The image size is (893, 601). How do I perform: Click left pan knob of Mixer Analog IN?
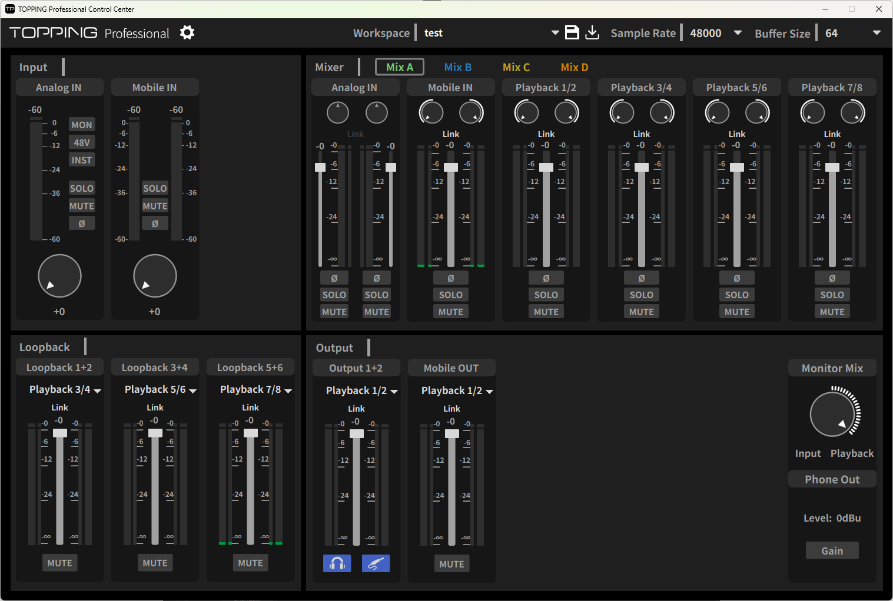point(338,112)
